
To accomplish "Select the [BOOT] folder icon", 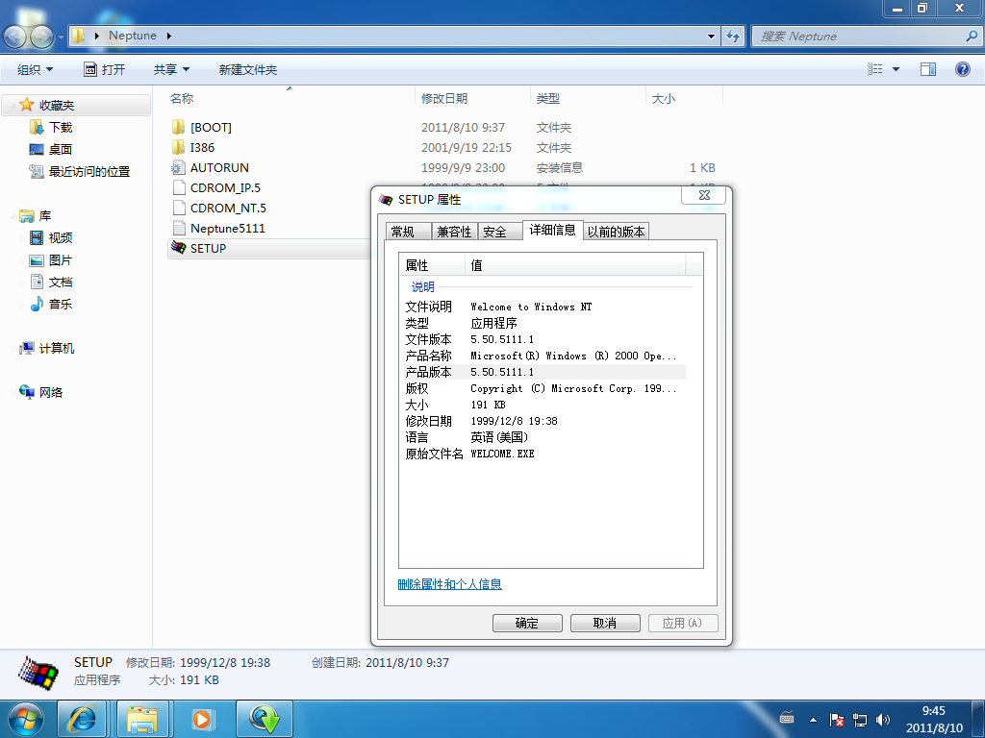I will 178,128.
